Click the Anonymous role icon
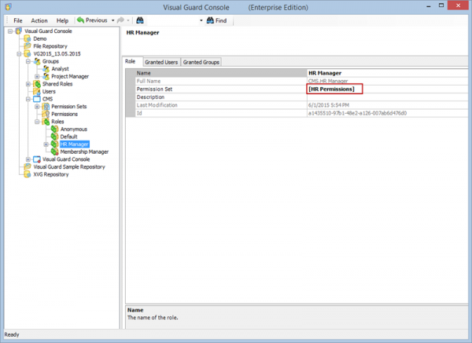 54,130
